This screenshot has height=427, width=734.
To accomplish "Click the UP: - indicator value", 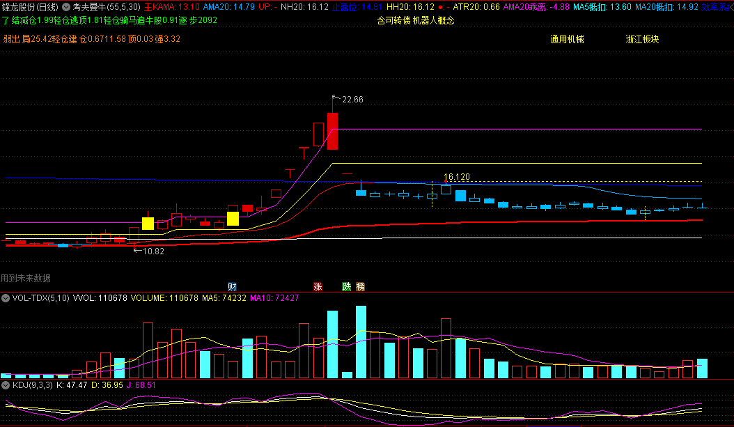I will tap(267, 7).
